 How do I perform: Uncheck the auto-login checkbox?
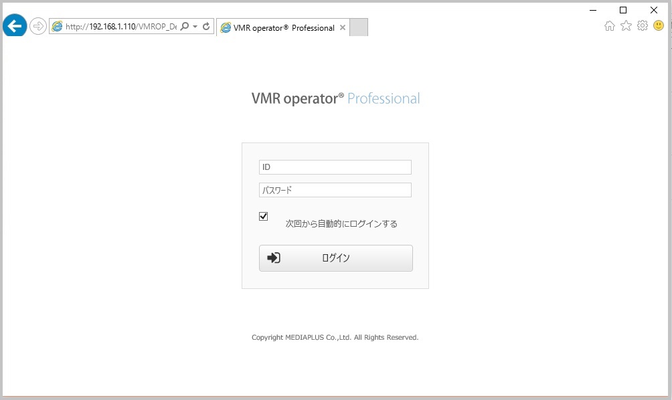[264, 216]
